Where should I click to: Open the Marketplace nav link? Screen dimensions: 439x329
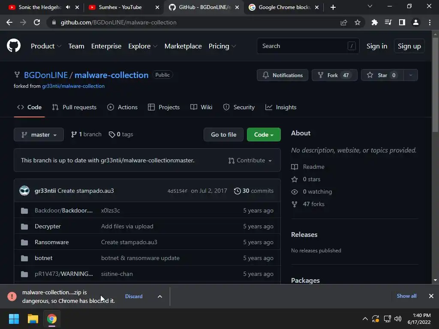click(x=183, y=46)
